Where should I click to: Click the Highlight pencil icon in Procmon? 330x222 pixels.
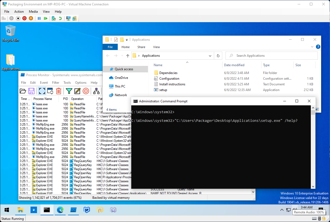(78, 91)
